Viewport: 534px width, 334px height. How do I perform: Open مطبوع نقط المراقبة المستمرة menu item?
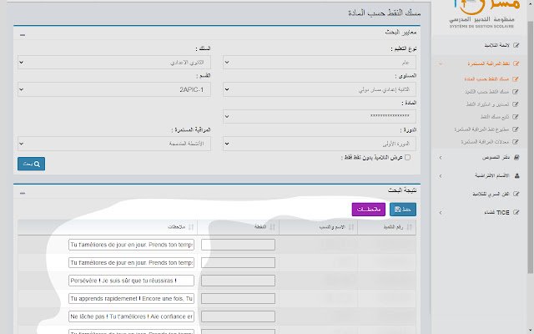coord(481,129)
